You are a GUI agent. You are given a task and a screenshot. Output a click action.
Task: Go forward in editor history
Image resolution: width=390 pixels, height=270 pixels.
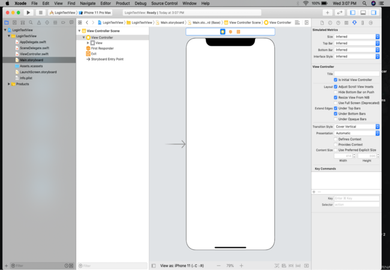pyautogui.click(x=93, y=22)
